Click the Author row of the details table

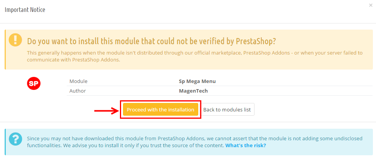click(219, 91)
